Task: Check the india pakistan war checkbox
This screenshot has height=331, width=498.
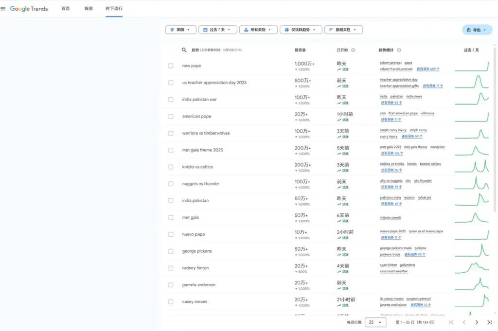Action: tap(171, 100)
